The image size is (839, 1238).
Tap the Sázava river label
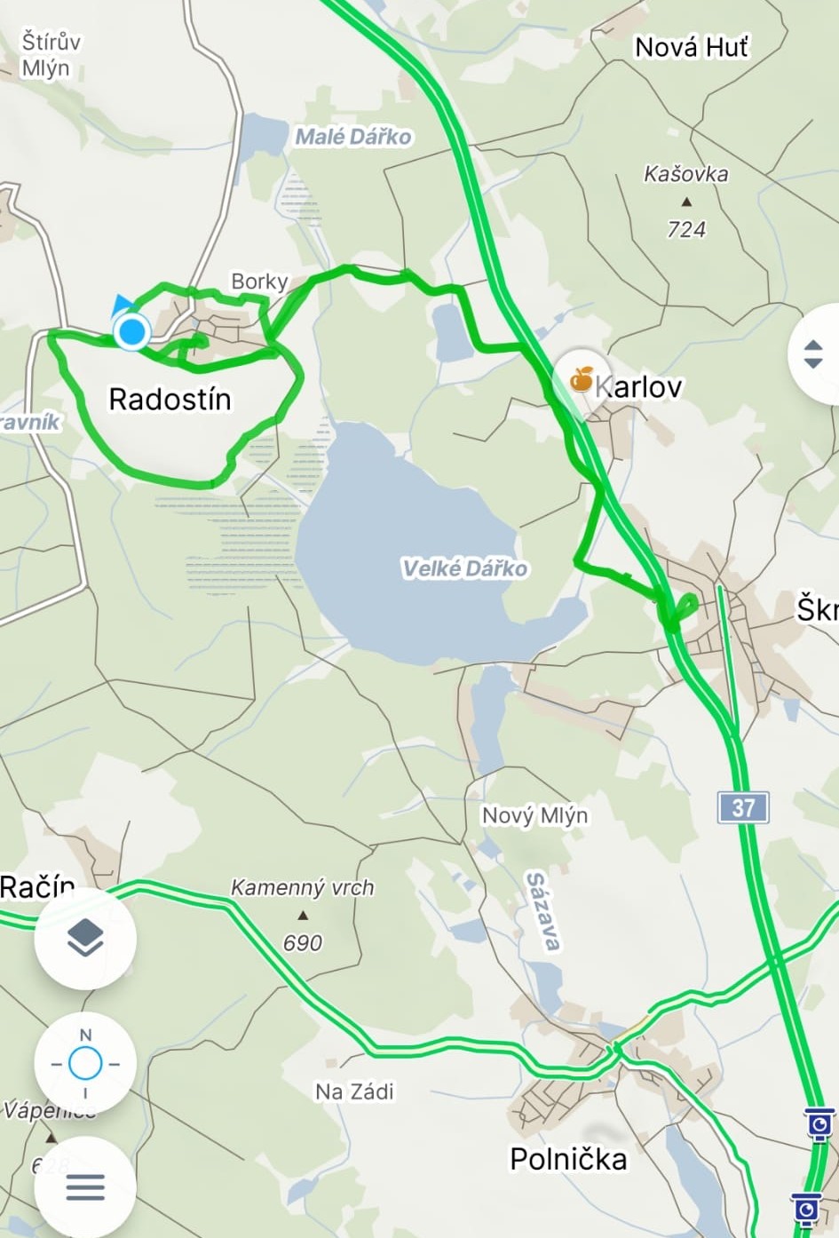click(x=542, y=911)
